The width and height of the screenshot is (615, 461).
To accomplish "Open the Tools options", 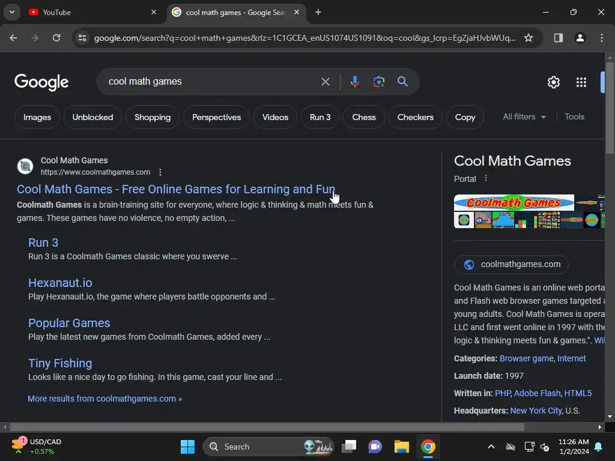I will [x=574, y=117].
